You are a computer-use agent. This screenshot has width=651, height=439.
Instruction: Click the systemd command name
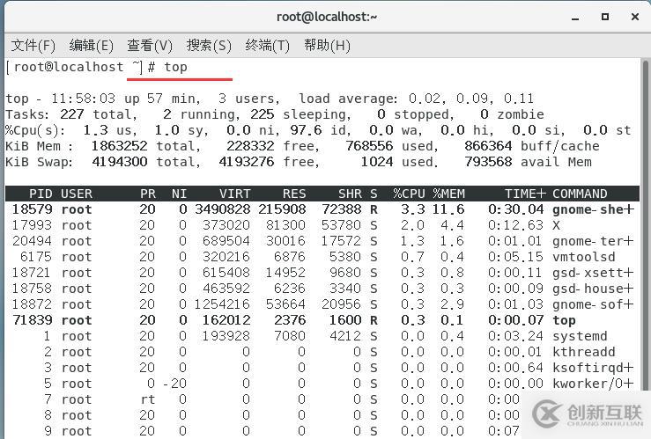pos(580,336)
